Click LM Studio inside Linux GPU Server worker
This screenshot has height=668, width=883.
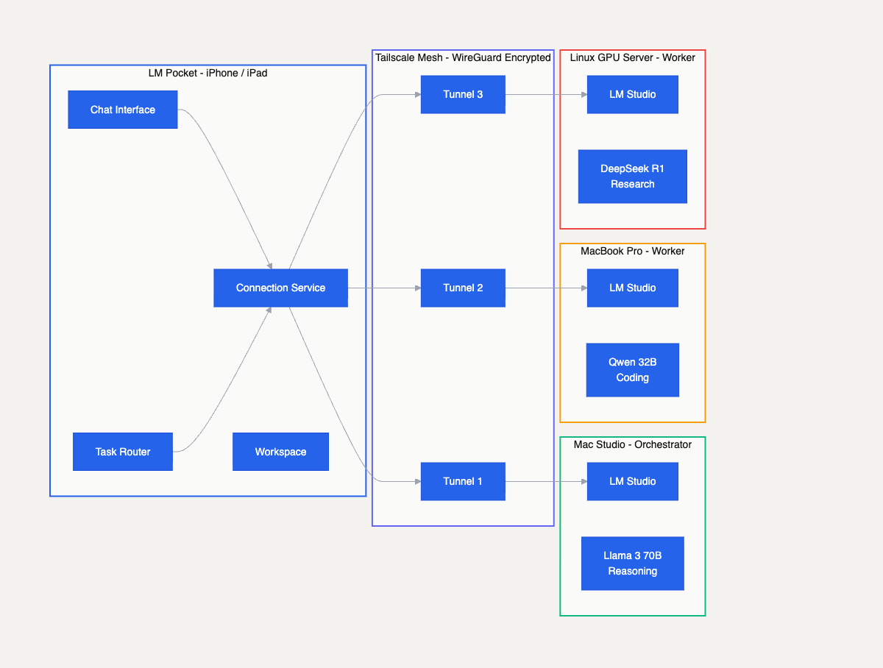click(x=632, y=94)
